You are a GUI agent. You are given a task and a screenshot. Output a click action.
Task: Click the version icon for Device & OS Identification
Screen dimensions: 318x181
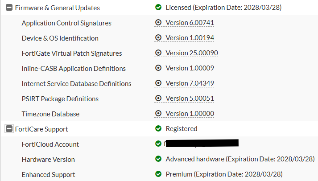(158, 38)
